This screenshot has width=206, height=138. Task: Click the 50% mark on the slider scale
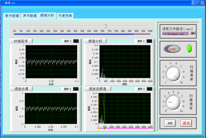tap(82, 31)
